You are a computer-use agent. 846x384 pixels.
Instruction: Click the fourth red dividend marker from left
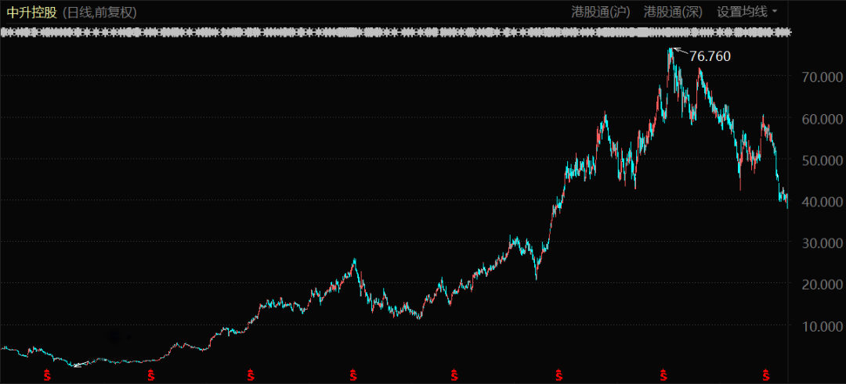(x=353, y=376)
